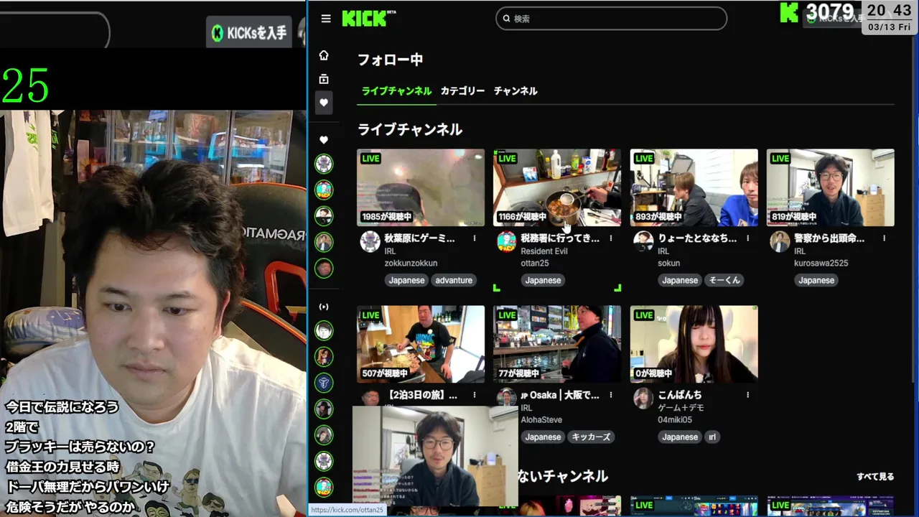Open zokkunzokkun's avatar beside the stream title

click(x=370, y=241)
